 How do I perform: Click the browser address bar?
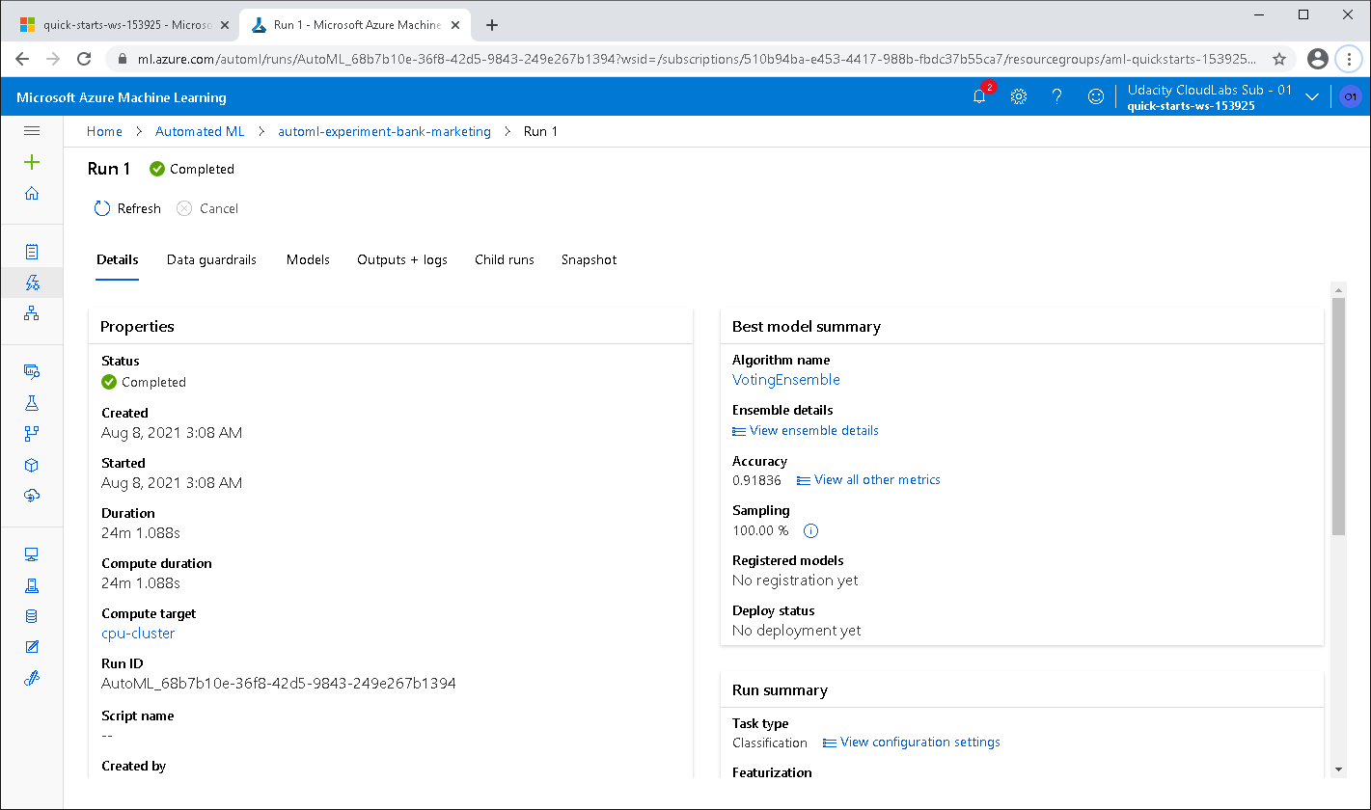point(695,59)
